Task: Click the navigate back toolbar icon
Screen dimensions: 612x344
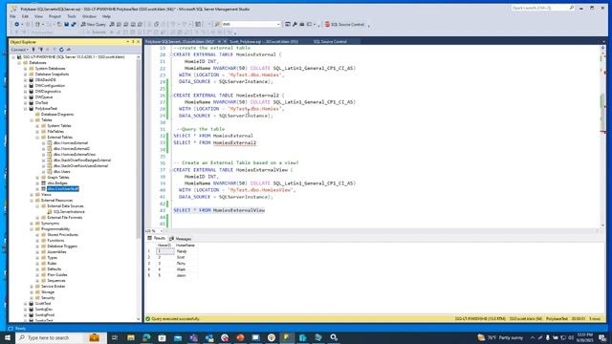Action: coord(16,24)
